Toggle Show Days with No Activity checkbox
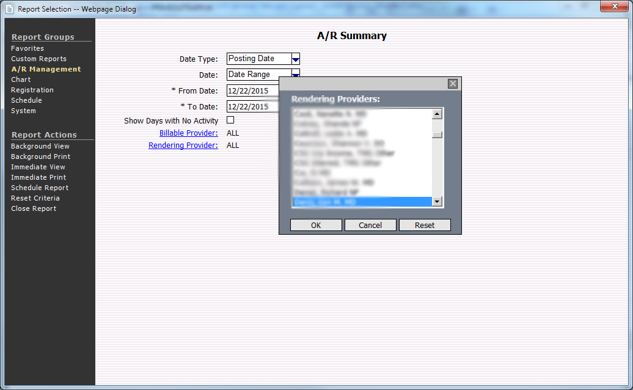 click(230, 120)
